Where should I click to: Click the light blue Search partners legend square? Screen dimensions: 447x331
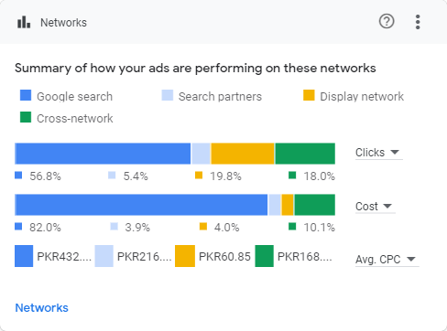168,95
